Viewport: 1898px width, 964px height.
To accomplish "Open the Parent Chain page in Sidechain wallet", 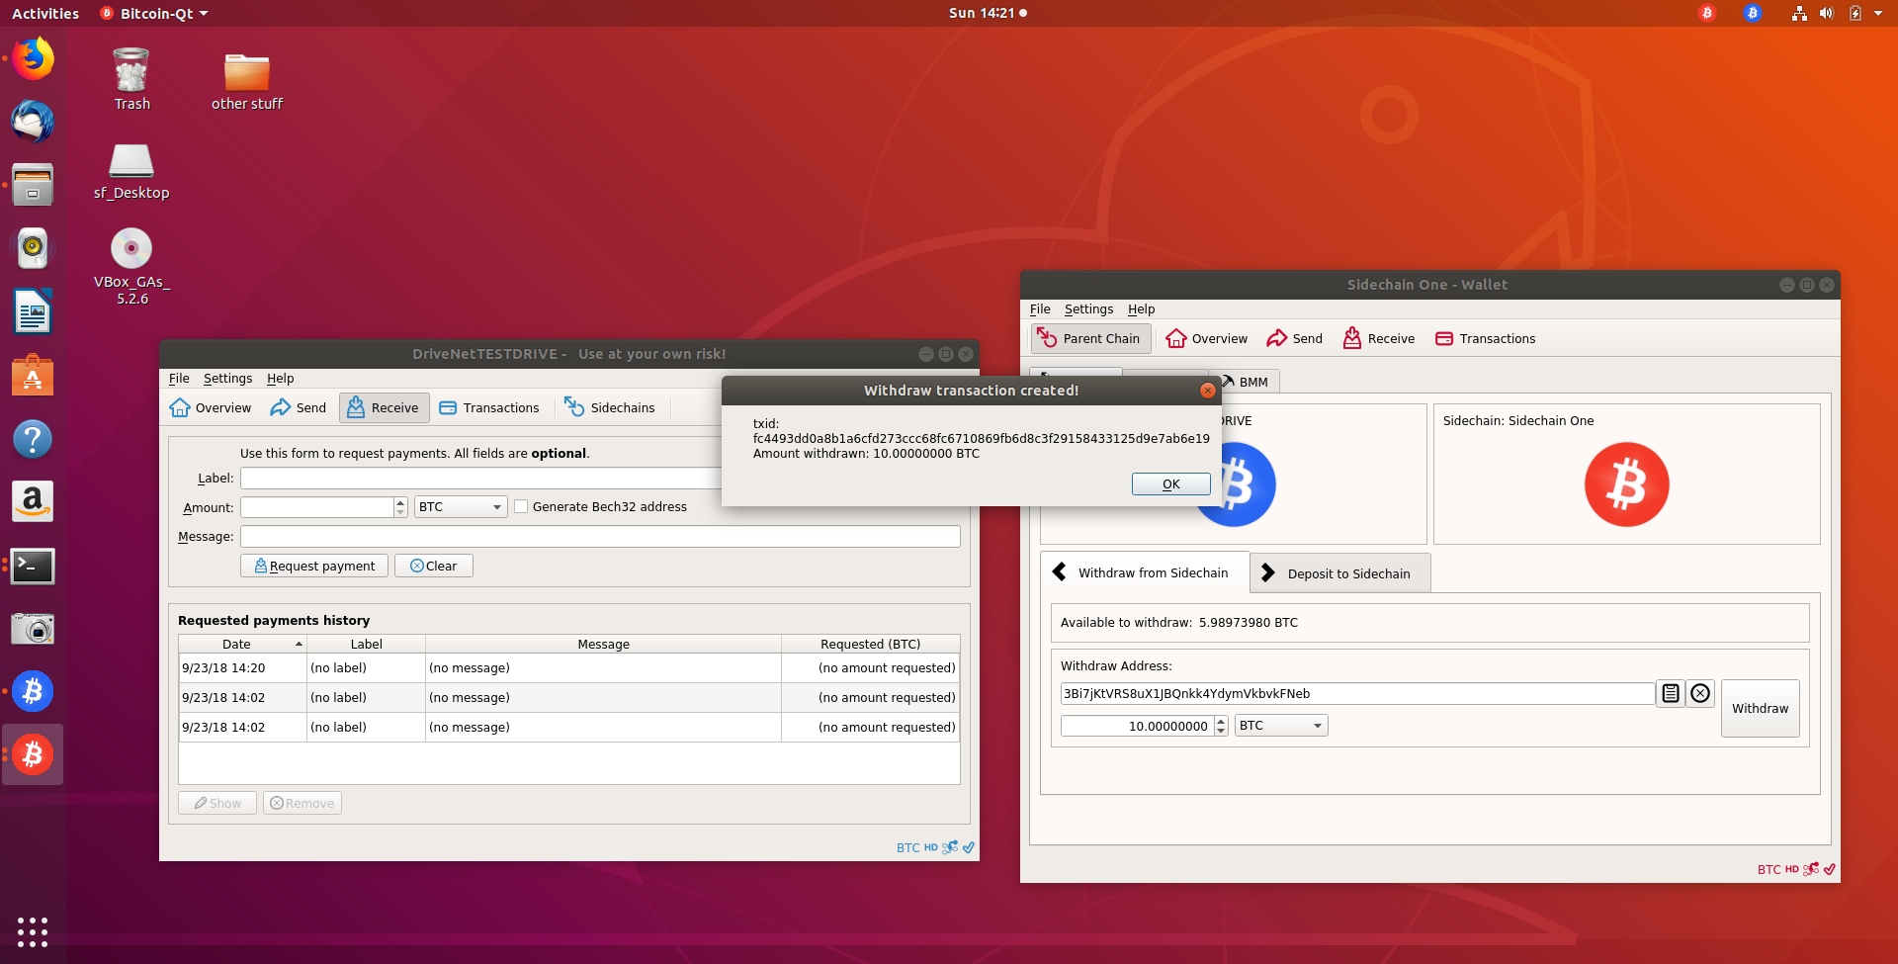I will coord(1090,339).
